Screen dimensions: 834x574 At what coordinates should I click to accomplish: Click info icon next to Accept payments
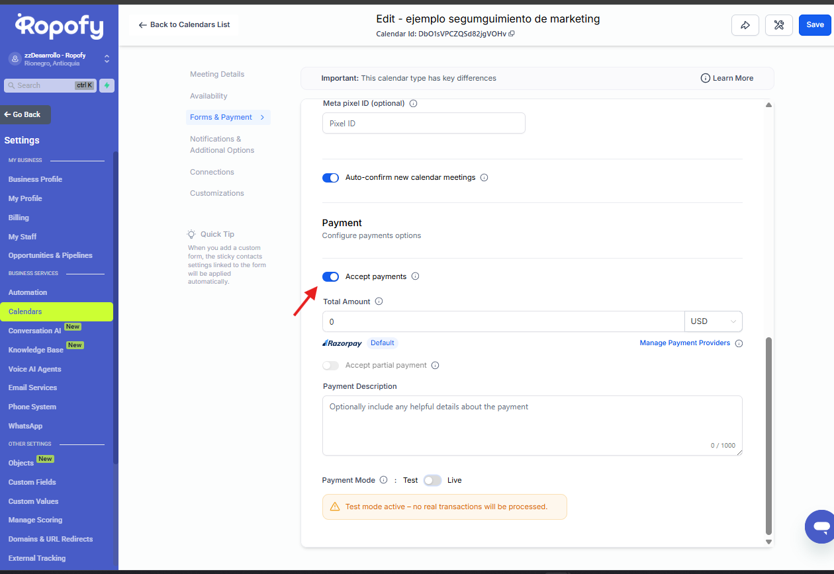tap(415, 276)
